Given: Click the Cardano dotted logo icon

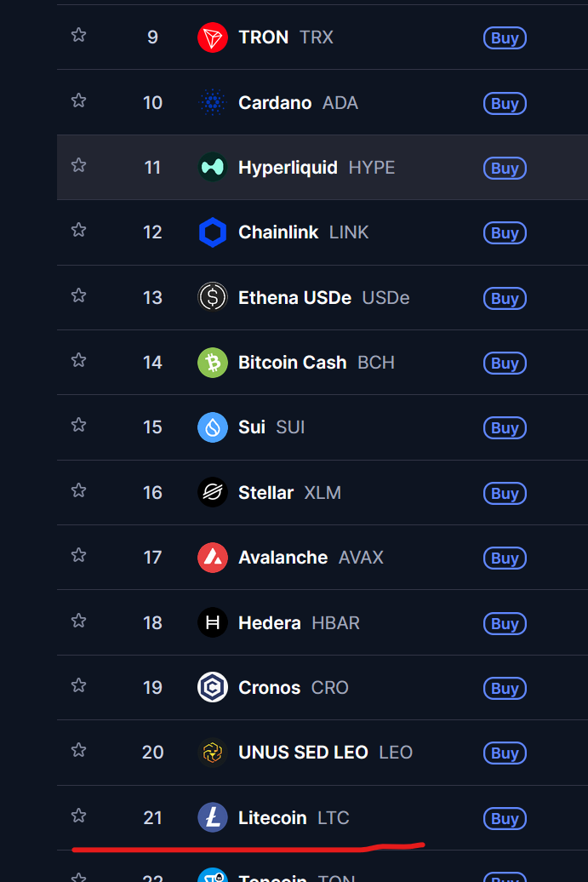Looking at the screenshot, I should click(213, 103).
